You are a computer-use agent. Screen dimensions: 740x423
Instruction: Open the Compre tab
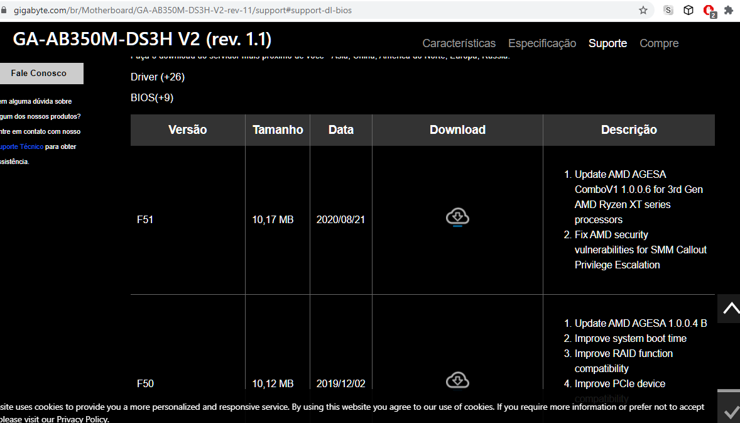click(659, 43)
